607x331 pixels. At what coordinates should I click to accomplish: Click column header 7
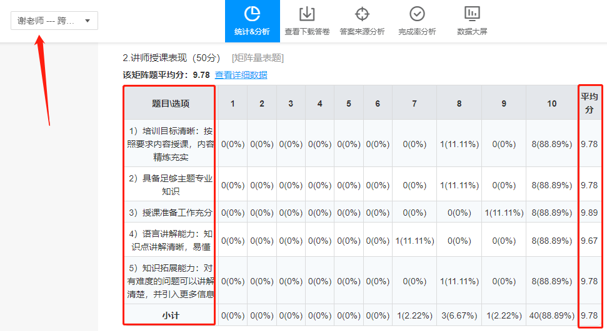(x=414, y=103)
